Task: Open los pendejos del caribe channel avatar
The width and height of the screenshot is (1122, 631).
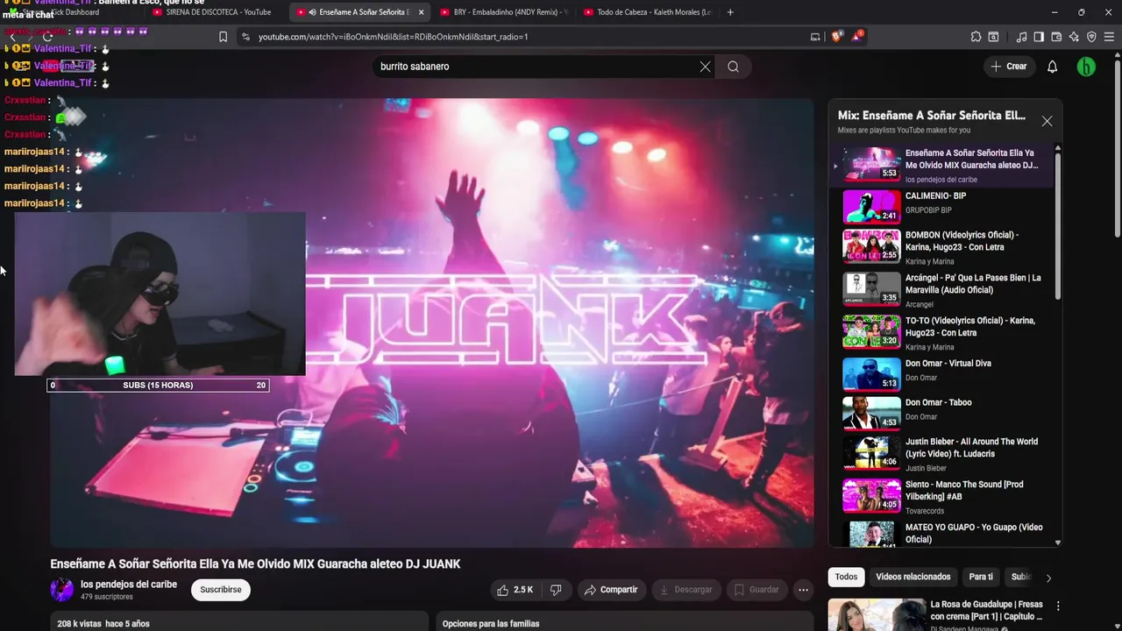Action: point(62,590)
